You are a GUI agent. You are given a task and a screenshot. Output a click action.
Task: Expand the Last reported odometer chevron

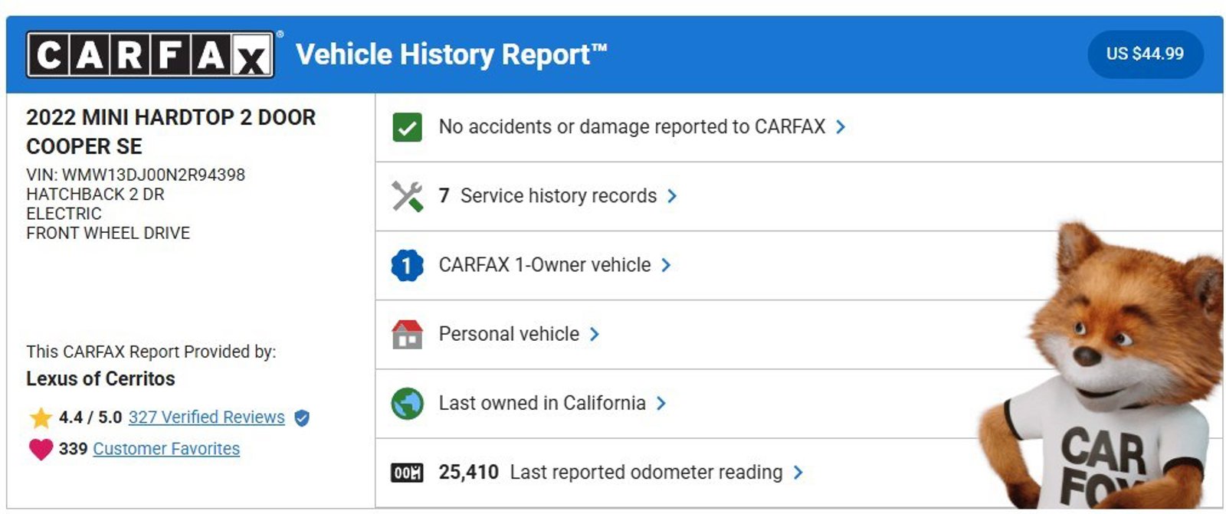coord(798,473)
